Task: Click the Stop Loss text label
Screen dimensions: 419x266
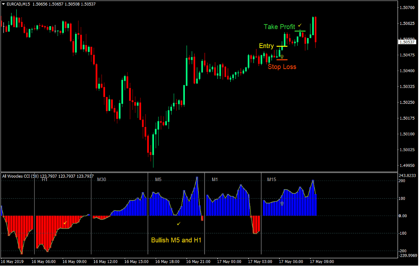Action: coord(282,66)
